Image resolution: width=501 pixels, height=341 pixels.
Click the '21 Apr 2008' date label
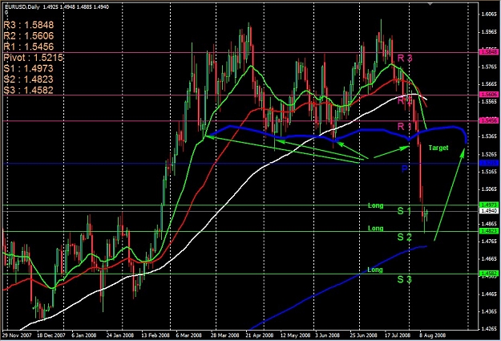[x=260, y=335]
